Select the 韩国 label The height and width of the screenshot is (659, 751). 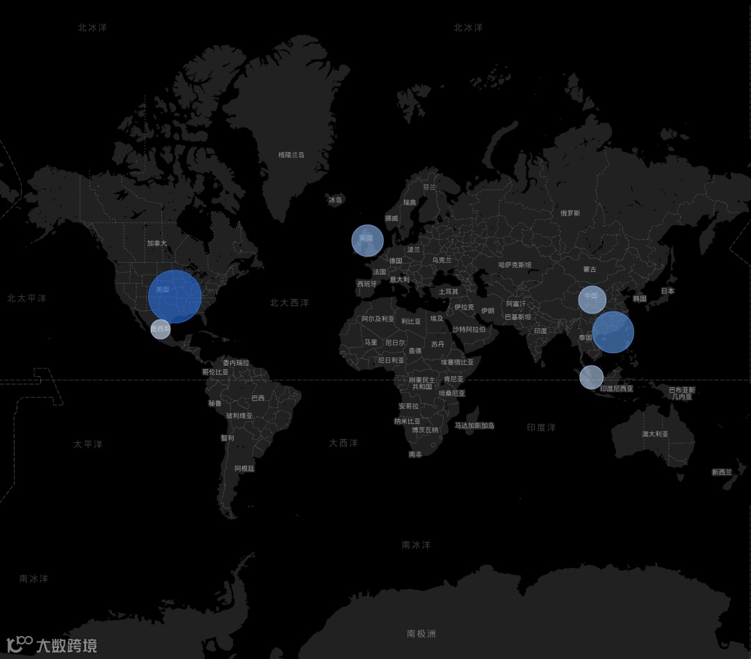point(640,298)
